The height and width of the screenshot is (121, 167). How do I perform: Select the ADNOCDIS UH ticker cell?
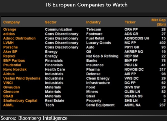(x=137, y=38)
